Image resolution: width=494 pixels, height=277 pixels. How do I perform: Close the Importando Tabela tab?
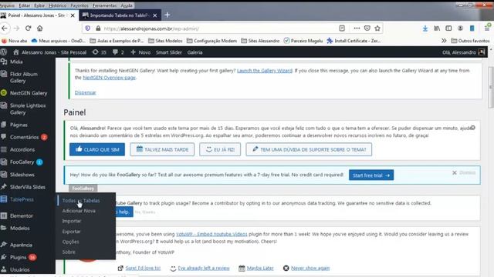coord(155,15)
